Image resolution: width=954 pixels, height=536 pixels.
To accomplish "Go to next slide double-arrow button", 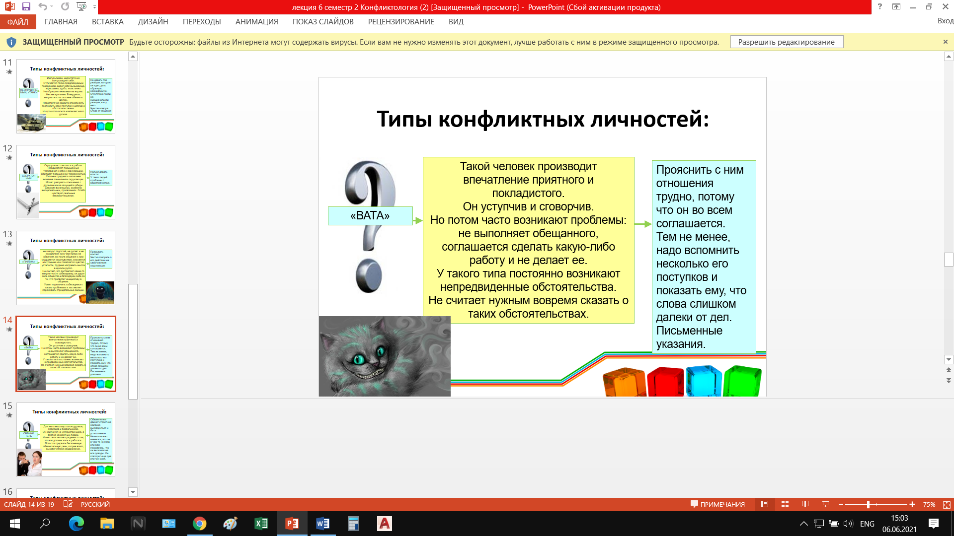I will pyautogui.click(x=949, y=381).
